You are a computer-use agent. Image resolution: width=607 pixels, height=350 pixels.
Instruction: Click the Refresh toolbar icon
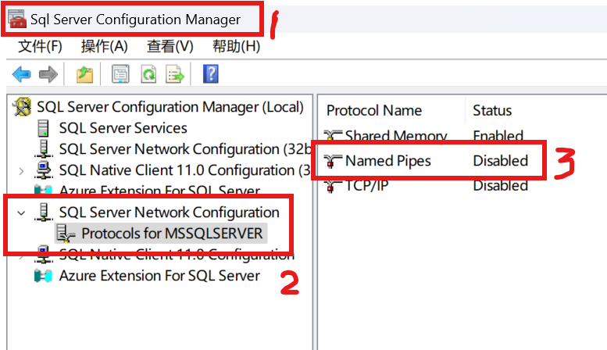tap(148, 74)
